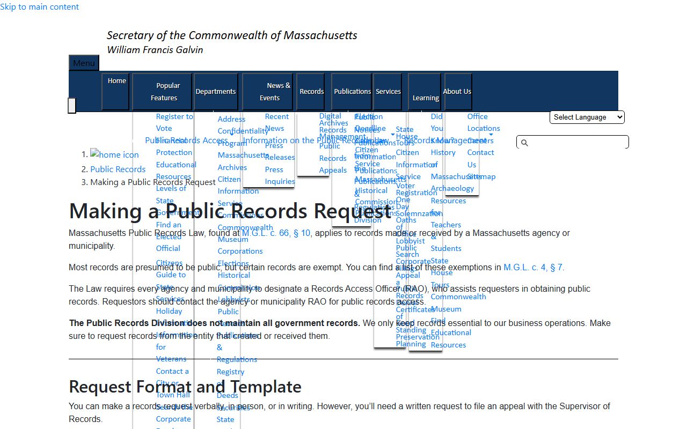This screenshot has width=687, height=429.
Task: Follow Skip to main content link
Action: tap(39, 7)
